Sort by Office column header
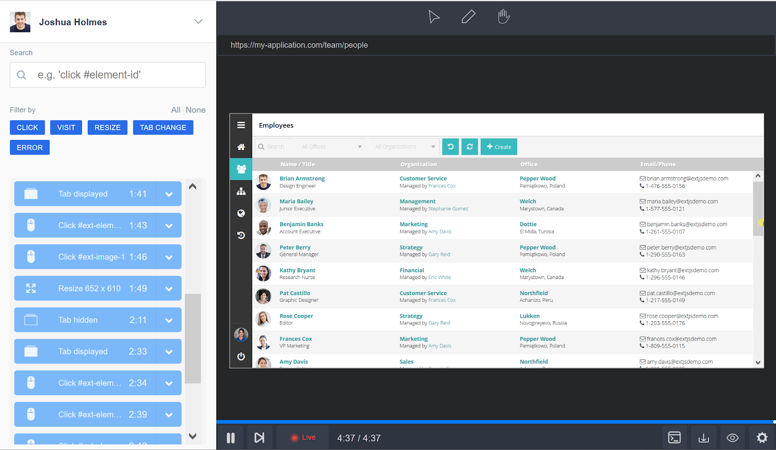Viewport: 776px width, 450px height. click(x=529, y=164)
